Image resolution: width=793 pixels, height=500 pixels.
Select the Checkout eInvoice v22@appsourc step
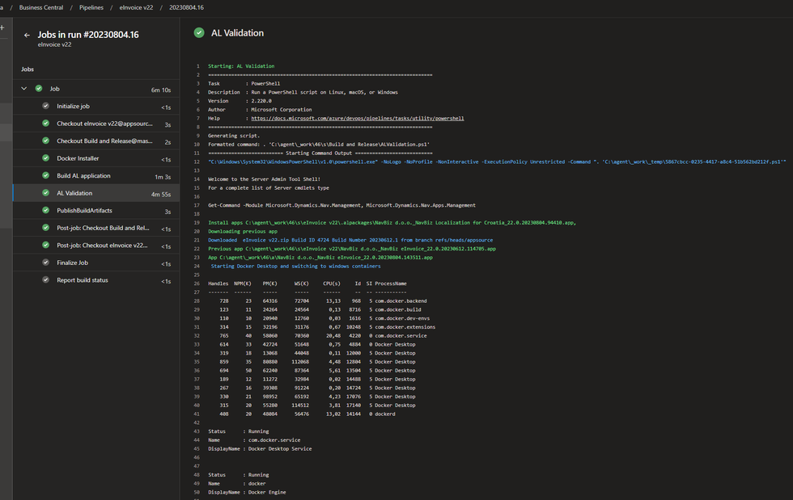coord(96,124)
